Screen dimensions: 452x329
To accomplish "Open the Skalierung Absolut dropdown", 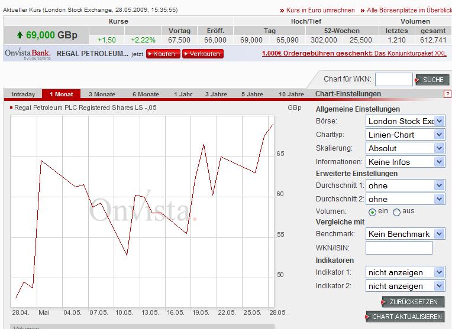I will click(x=405, y=148).
